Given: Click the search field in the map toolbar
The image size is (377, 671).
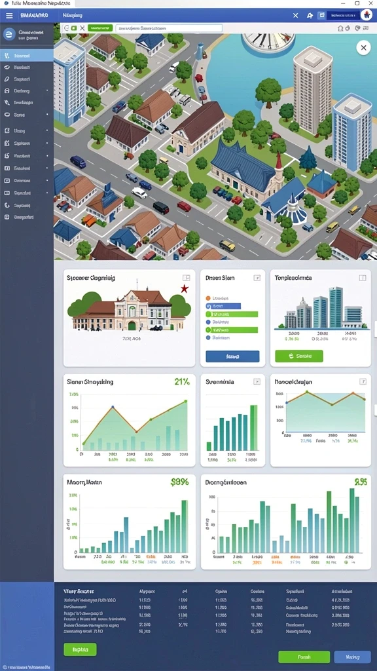Looking at the screenshot, I should [169, 28].
